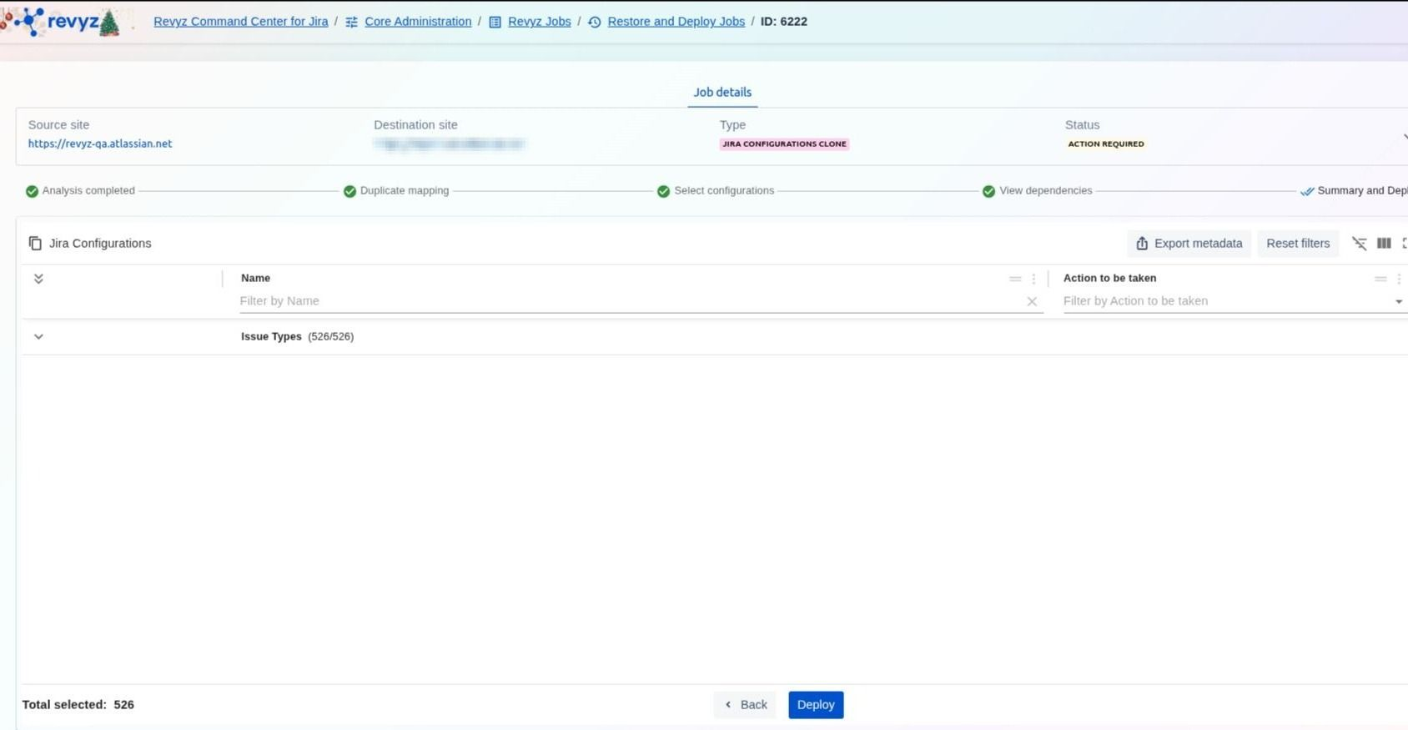Screen dimensions: 1408x730
Task: Open Name column actions menu
Action: [x=1033, y=279]
